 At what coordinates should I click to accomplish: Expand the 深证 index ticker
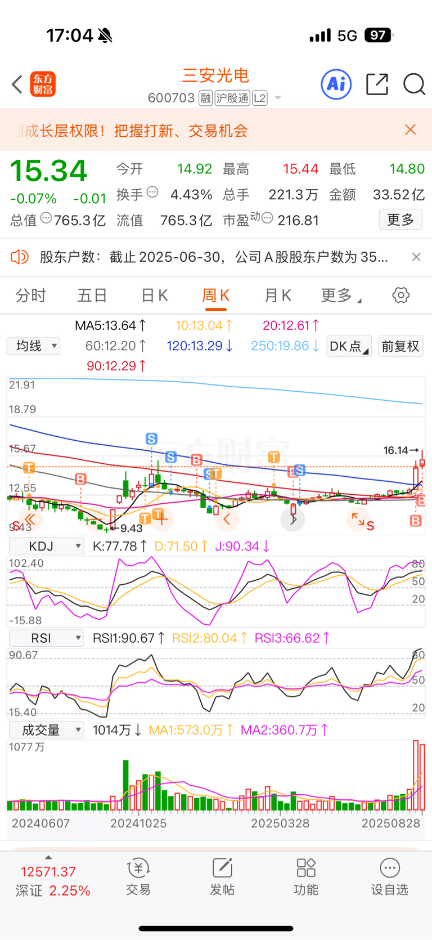pos(48,858)
